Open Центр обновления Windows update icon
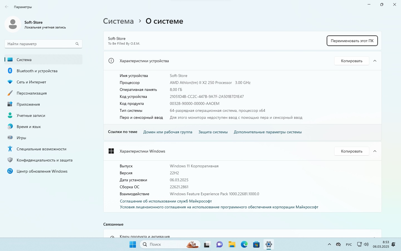401x251 pixels. tap(10, 171)
